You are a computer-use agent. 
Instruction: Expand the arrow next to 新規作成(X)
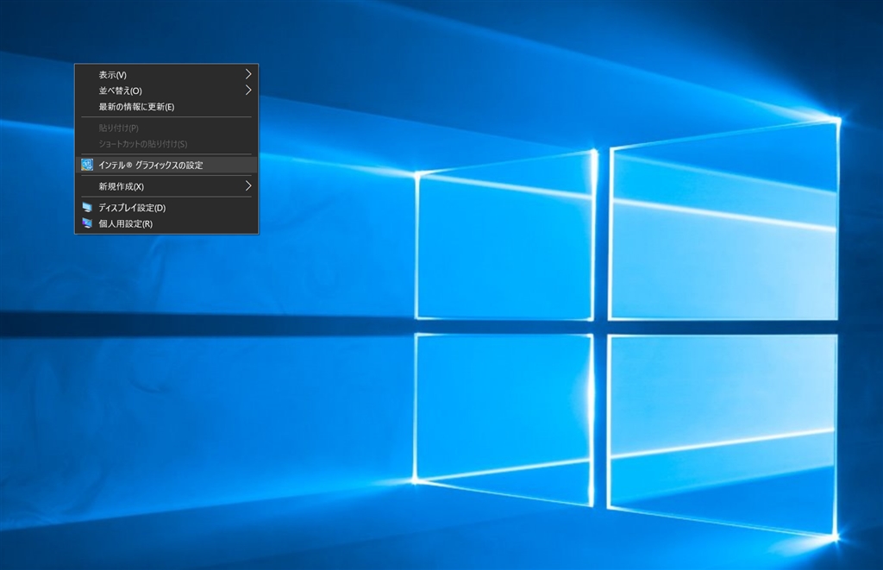(x=248, y=186)
